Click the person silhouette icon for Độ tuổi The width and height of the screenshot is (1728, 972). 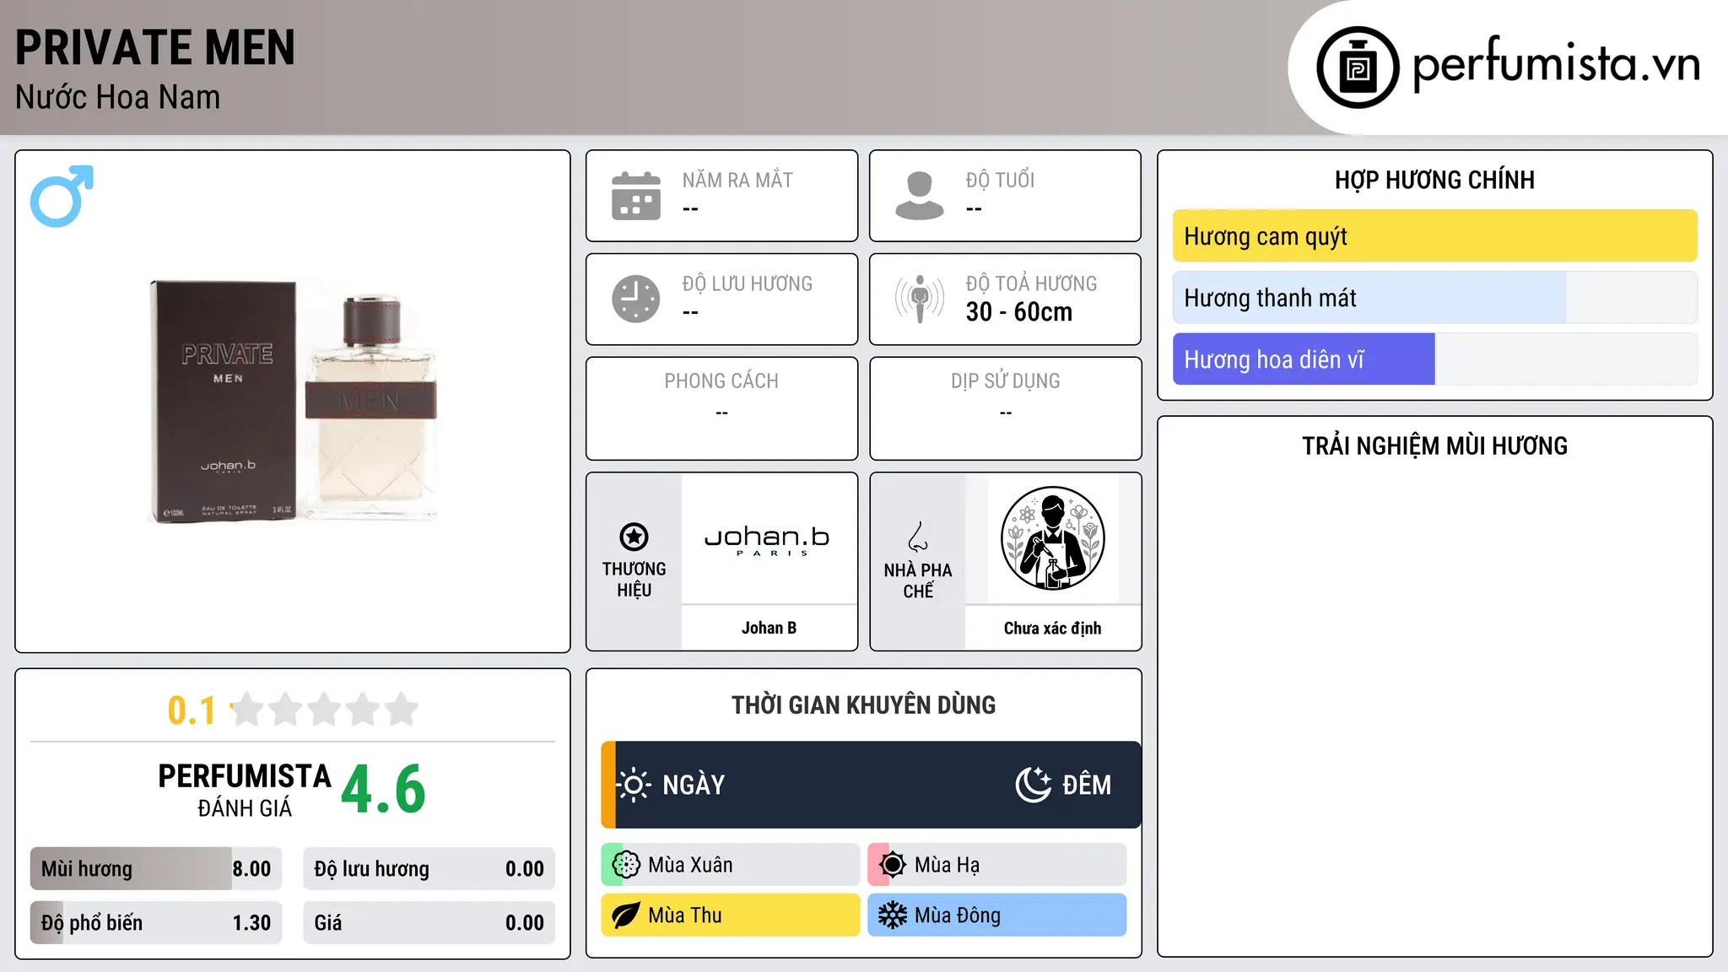[920, 196]
